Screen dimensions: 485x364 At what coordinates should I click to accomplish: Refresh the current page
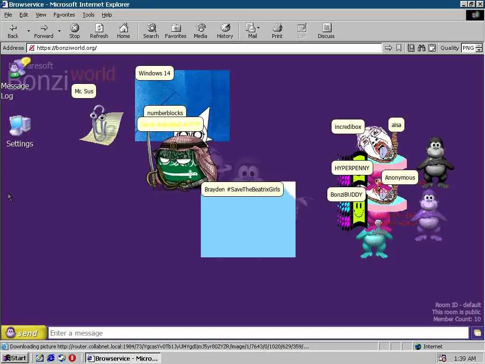(x=99, y=31)
